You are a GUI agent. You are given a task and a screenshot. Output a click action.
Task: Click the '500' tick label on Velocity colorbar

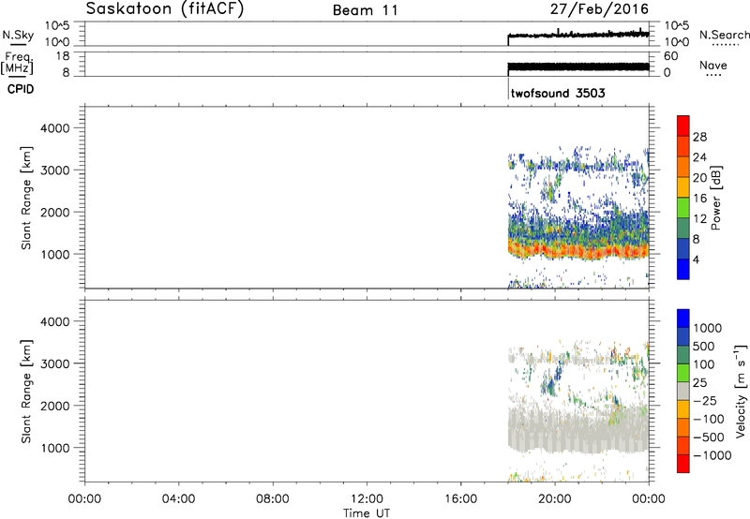[x=704, y=347]
